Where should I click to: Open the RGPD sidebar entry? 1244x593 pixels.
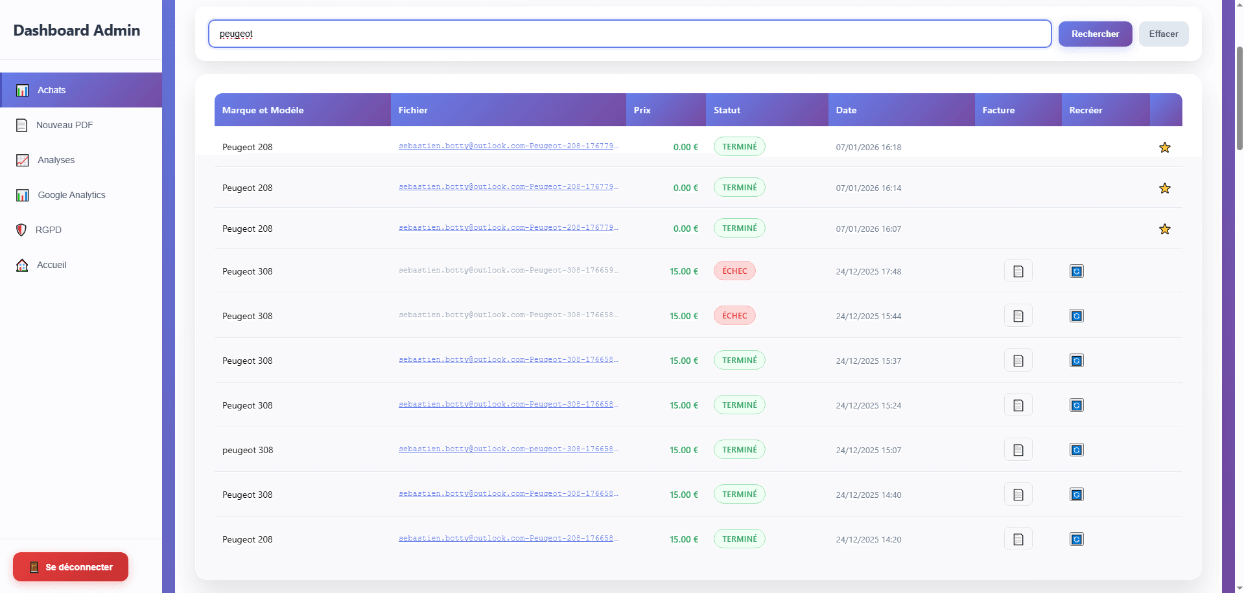pyautogui.click(x=81, y=230)
